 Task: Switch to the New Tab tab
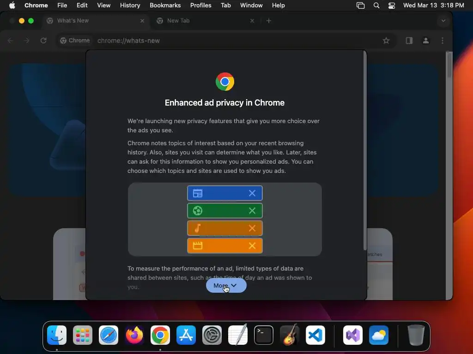[x=206, y=21]
